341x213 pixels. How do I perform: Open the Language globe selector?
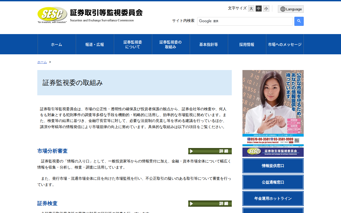(291, 9)
